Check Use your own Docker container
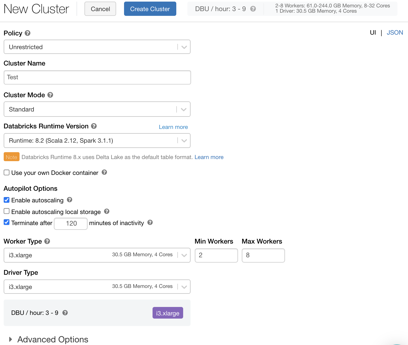The width and height of the screenshot is (408, 345). point(7,172)
